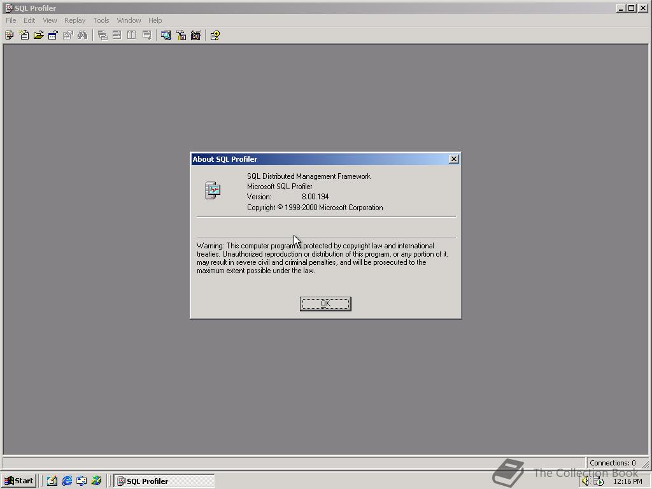Launch Internet Explorer from quick launch

(66, 481)
